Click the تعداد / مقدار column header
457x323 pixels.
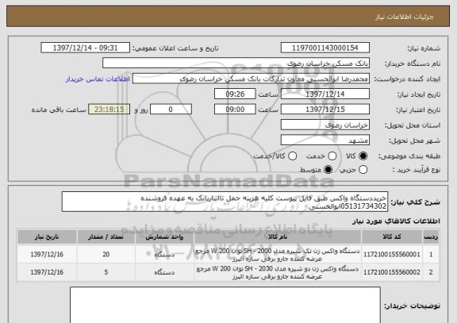(x=106, y=237)
